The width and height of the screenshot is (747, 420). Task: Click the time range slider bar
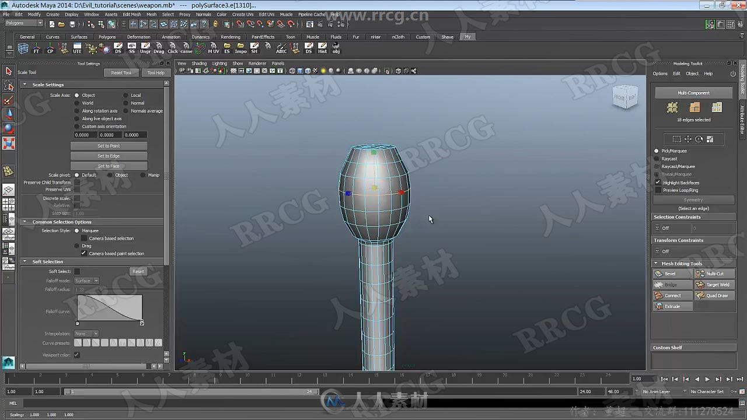pos(192,391)
